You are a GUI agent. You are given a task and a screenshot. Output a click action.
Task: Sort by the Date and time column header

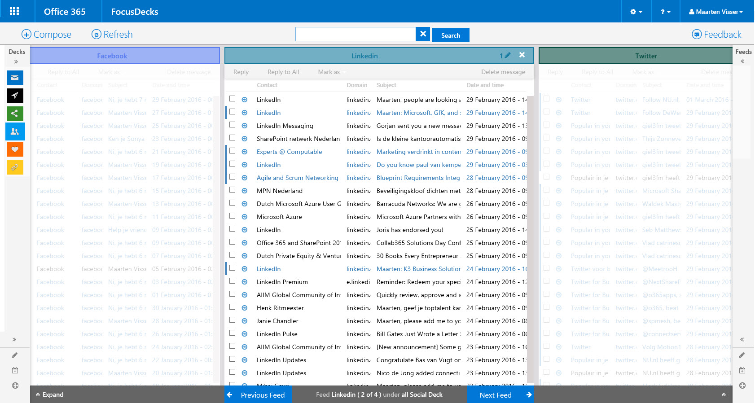coord(485,85)
